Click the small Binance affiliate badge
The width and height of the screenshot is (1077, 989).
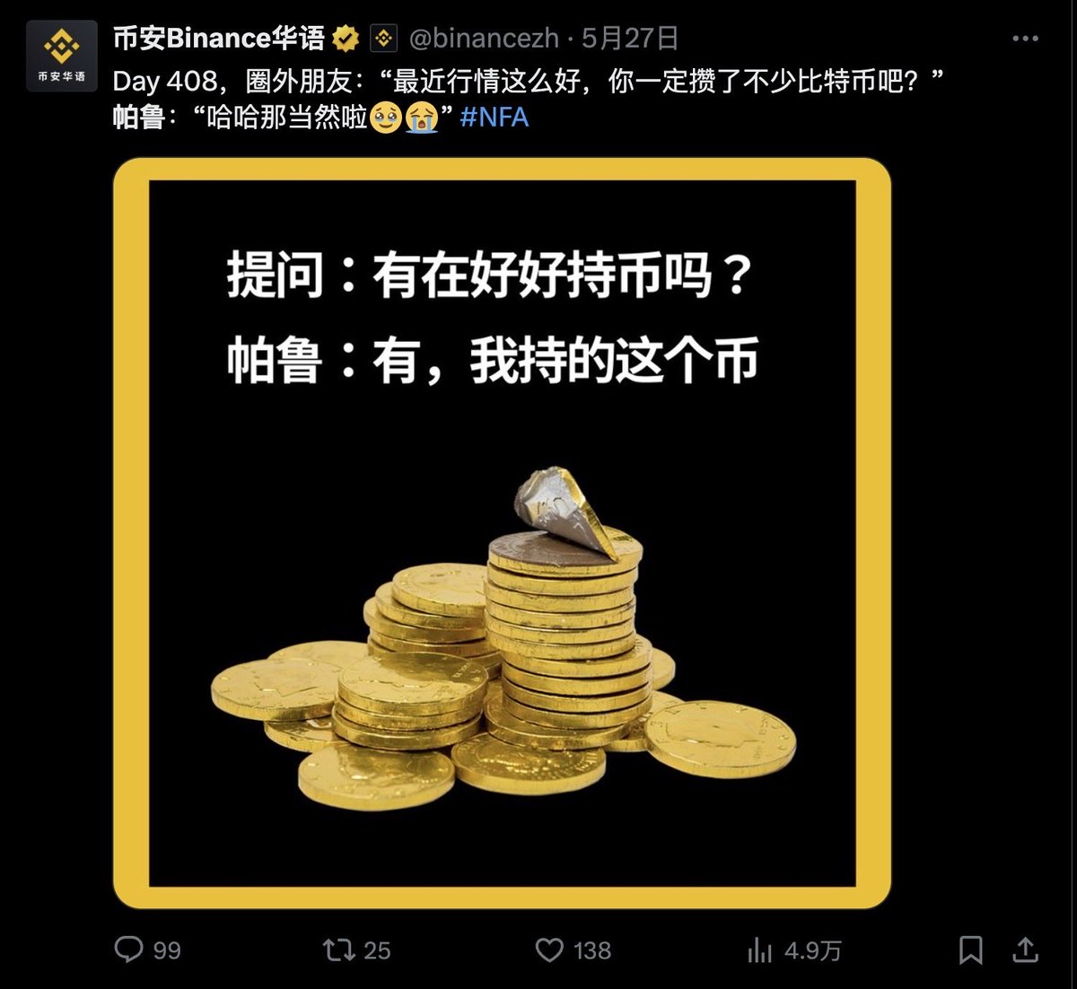coord(384,39)
